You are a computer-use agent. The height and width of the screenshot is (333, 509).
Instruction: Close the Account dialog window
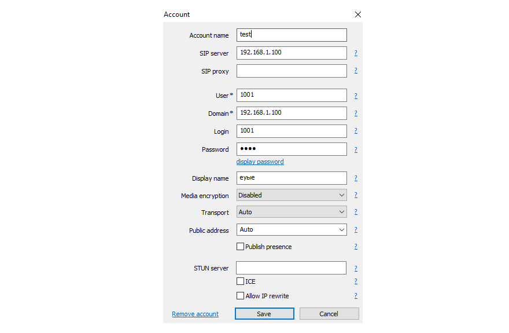point(357,14)
